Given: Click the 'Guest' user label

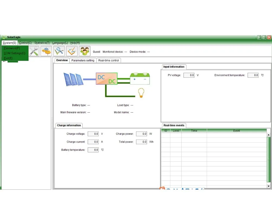Looking at the screenshot, I should point(97,52).
